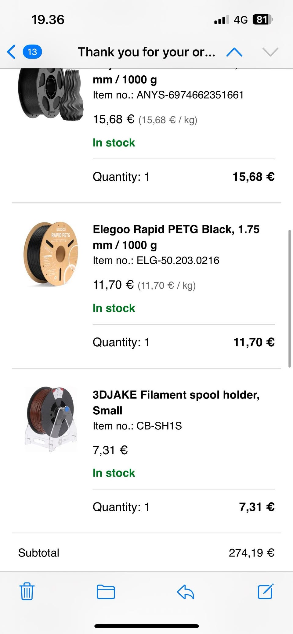Tap the email subject title

(x=146, y=52)
